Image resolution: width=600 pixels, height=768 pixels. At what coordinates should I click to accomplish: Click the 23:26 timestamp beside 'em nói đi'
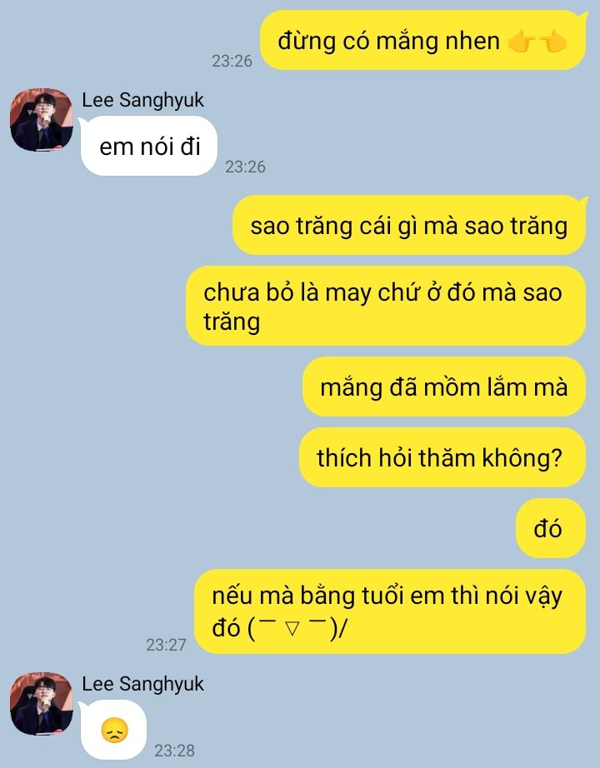(x=245, y=167)
